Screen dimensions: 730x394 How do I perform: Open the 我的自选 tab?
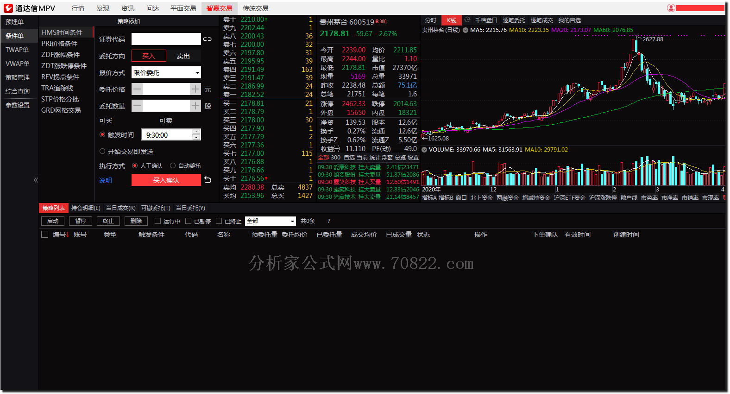coord(570,20)
